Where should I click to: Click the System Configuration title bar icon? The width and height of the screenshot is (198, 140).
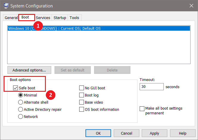tap(5, 6)
